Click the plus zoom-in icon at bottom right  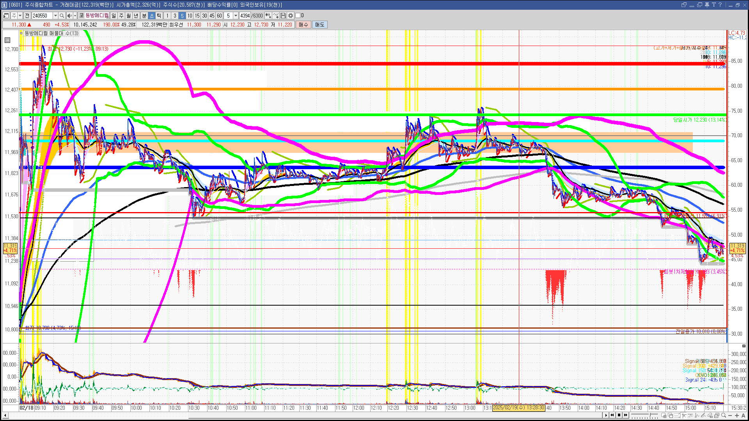tap(737, 416)
